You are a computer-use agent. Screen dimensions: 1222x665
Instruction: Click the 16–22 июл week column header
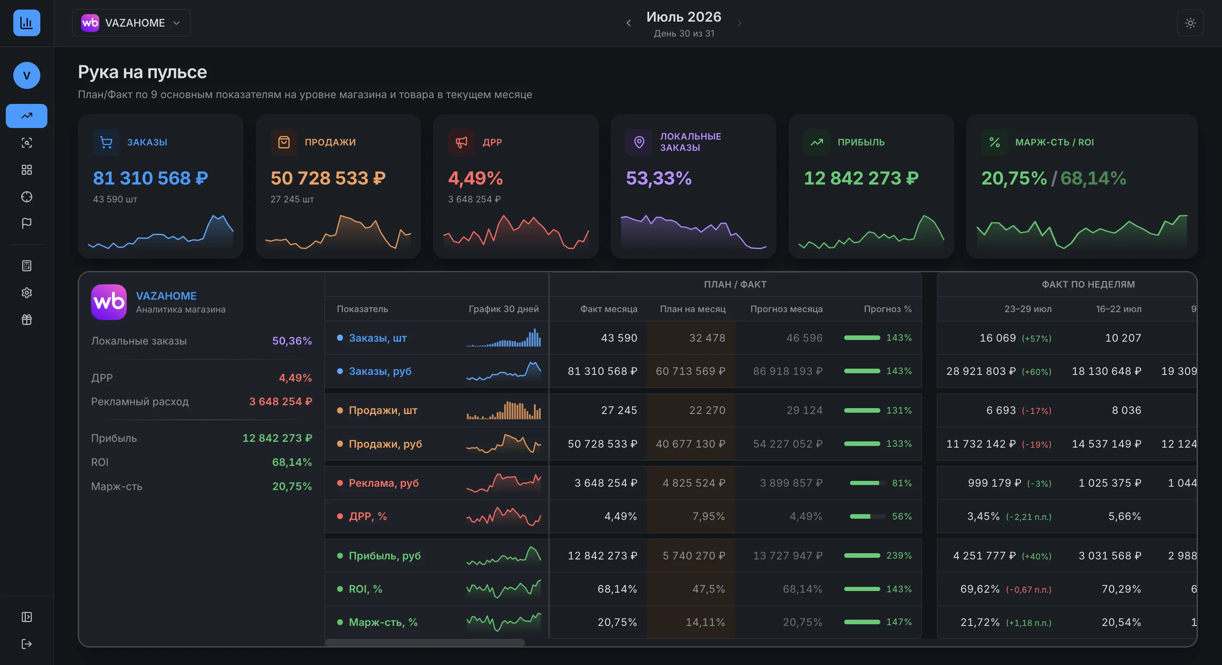click(x=1118, y=309)
